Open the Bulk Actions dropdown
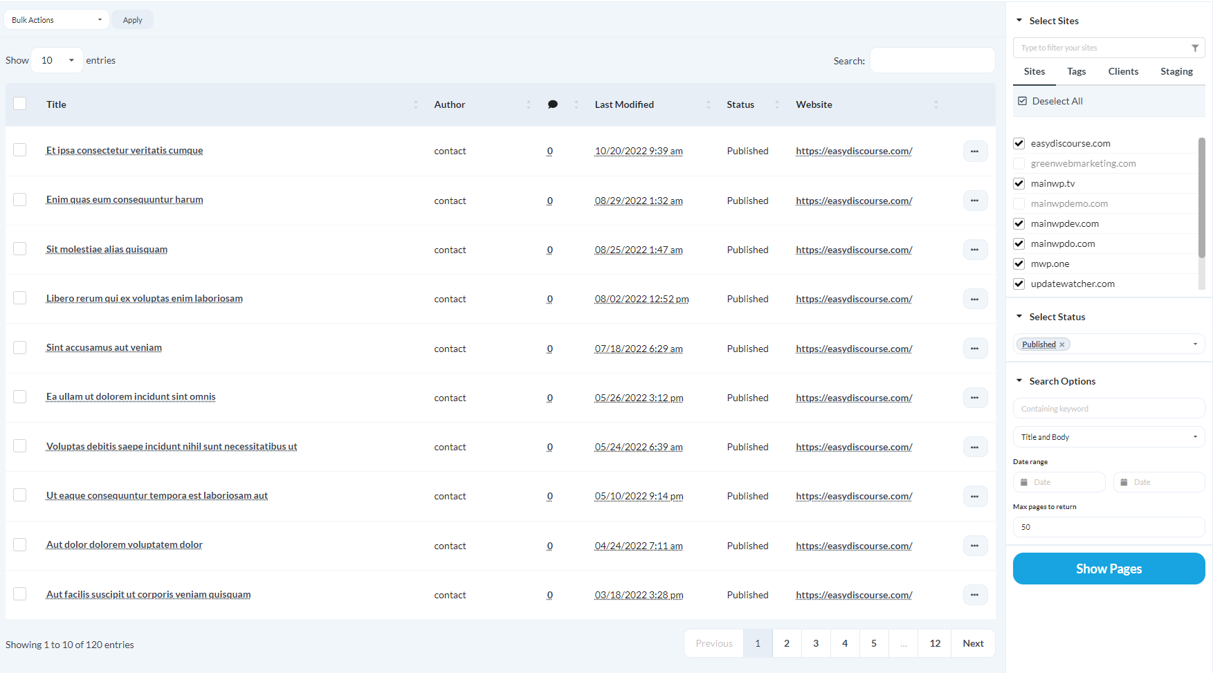The width and height of the screenshot is (1213, 673). tap(55, 19)
